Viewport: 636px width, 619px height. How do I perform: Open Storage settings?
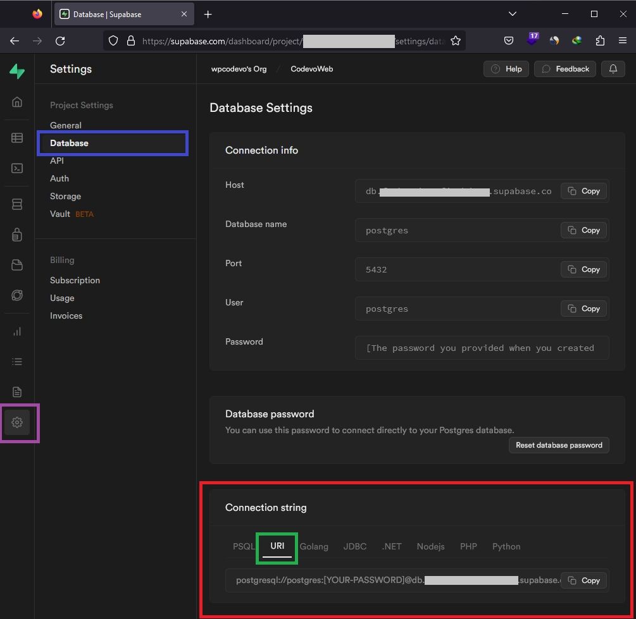click(x=65, y=196)
